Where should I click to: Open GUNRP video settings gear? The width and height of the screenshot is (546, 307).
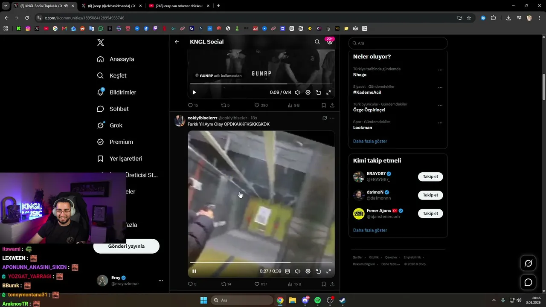(308, 93)
